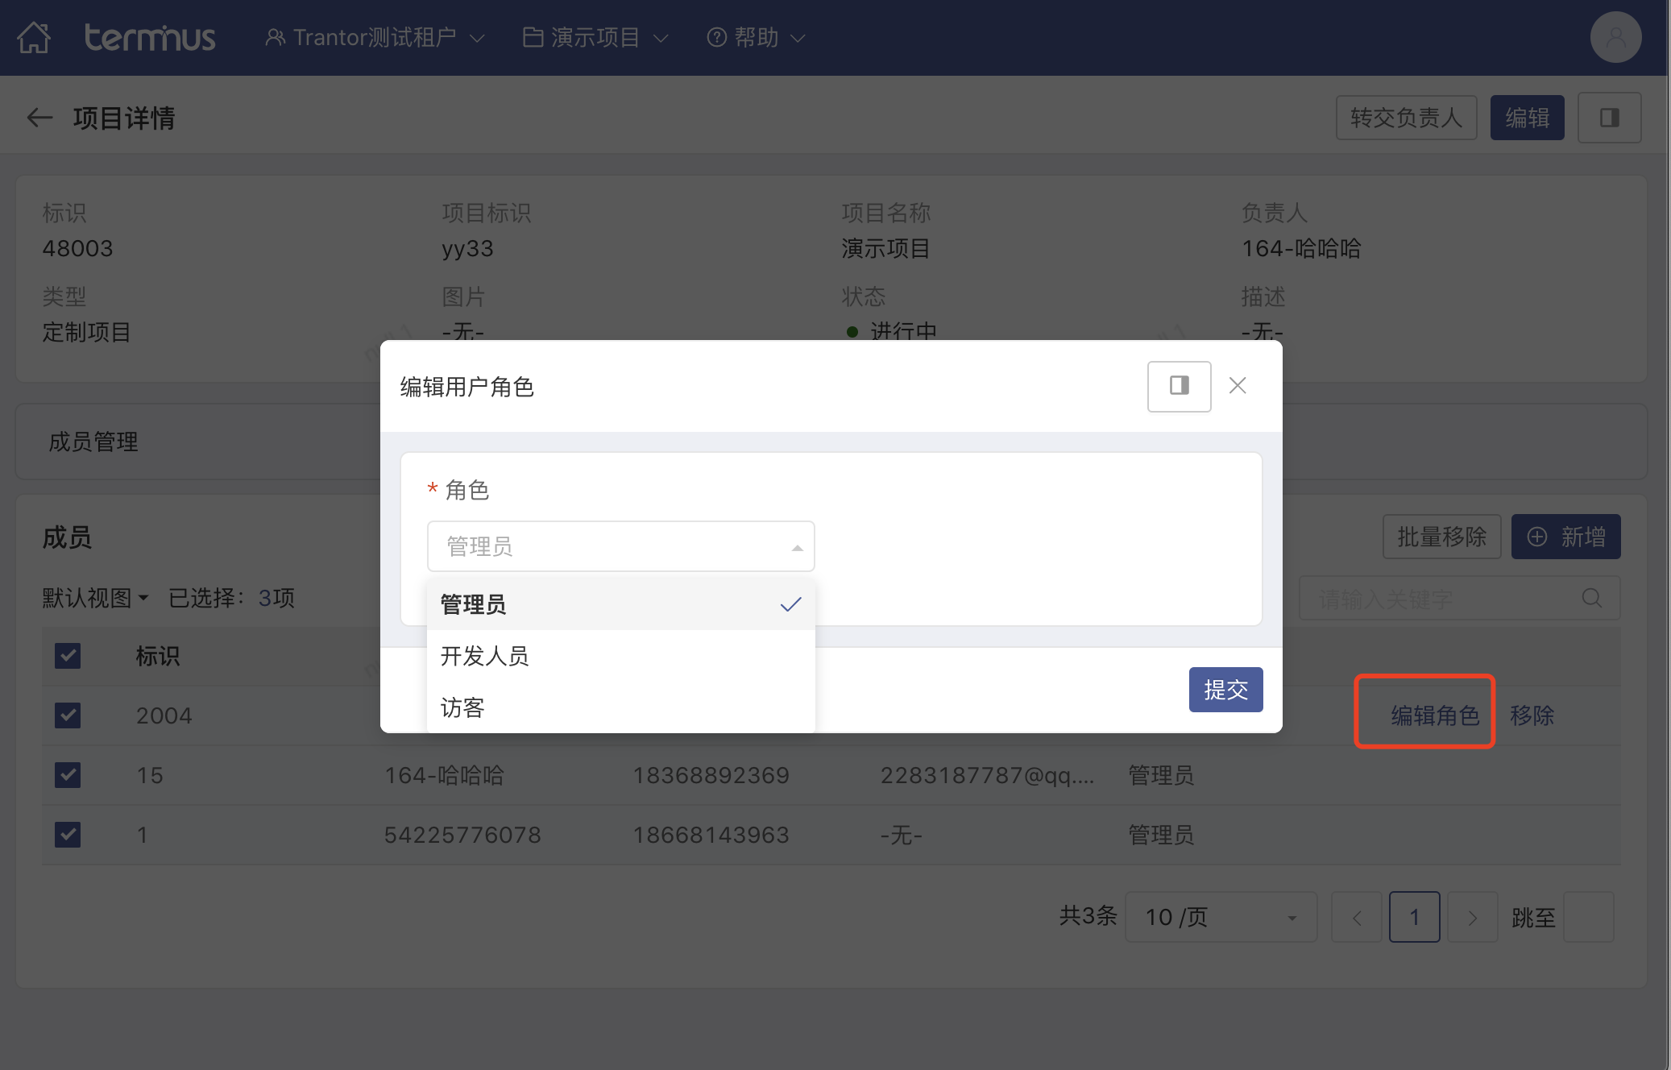Screen dimensions: 1671x1070
Task: Click the 跳至 page number input
Action: point(1588,917)
